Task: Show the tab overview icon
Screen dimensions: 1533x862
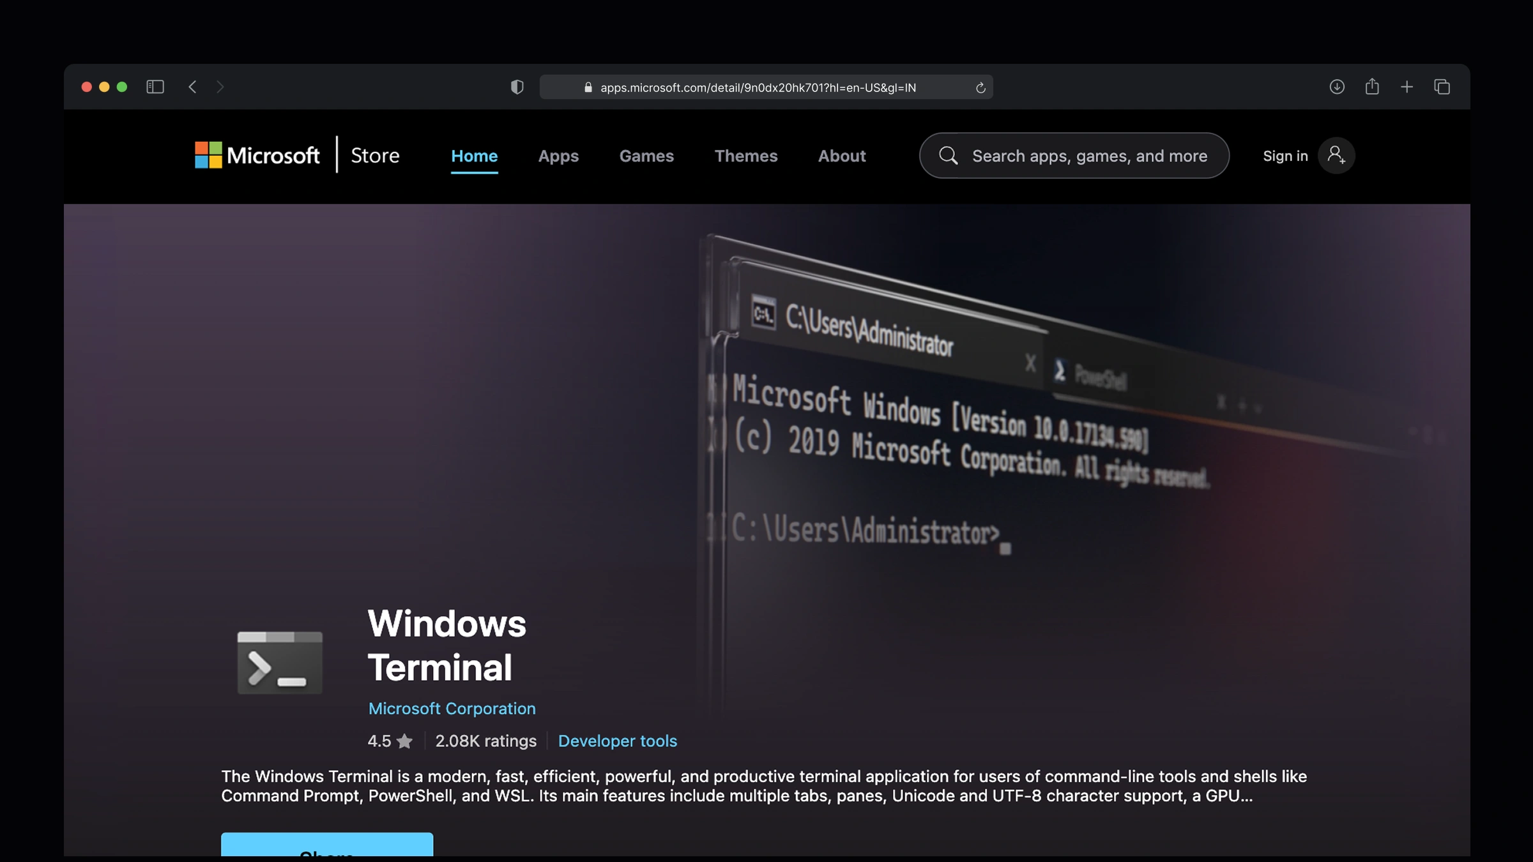Action: (x=1442, y=87)
